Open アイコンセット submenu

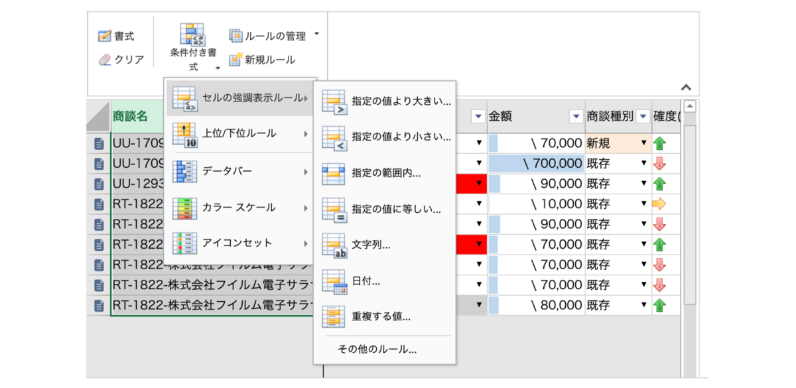(x=239, y=243)
